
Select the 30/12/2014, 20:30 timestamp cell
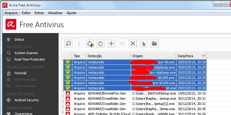point(192,109)
